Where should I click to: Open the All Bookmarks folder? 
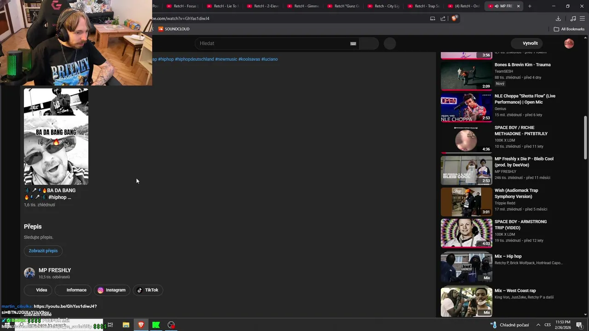(569, 29)
